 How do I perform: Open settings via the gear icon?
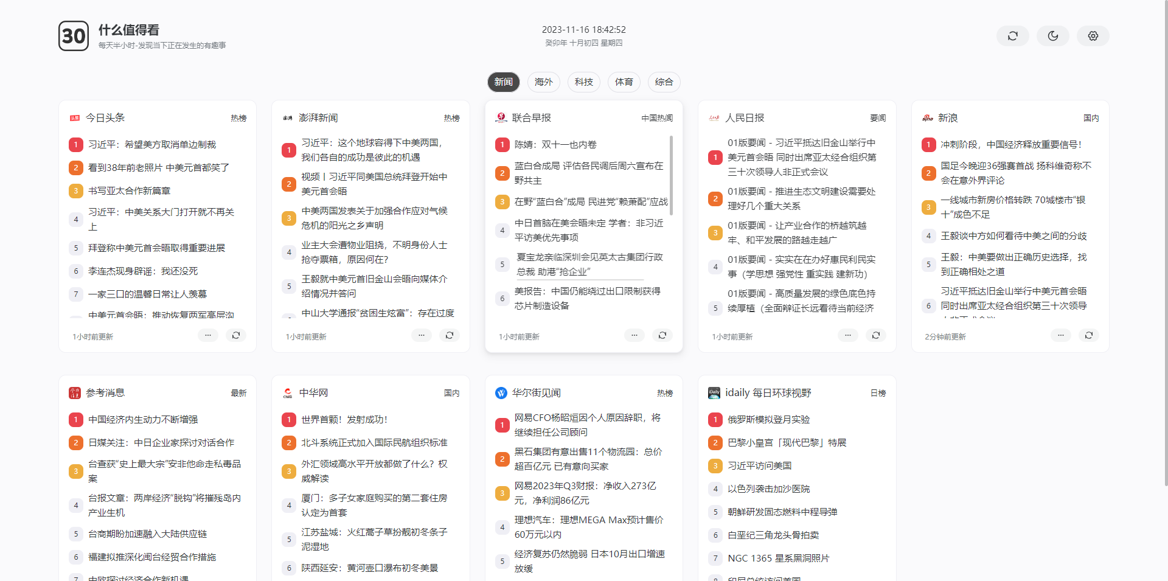[1093, 36]
